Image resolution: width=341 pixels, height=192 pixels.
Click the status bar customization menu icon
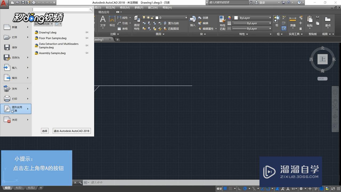point(338,189)
